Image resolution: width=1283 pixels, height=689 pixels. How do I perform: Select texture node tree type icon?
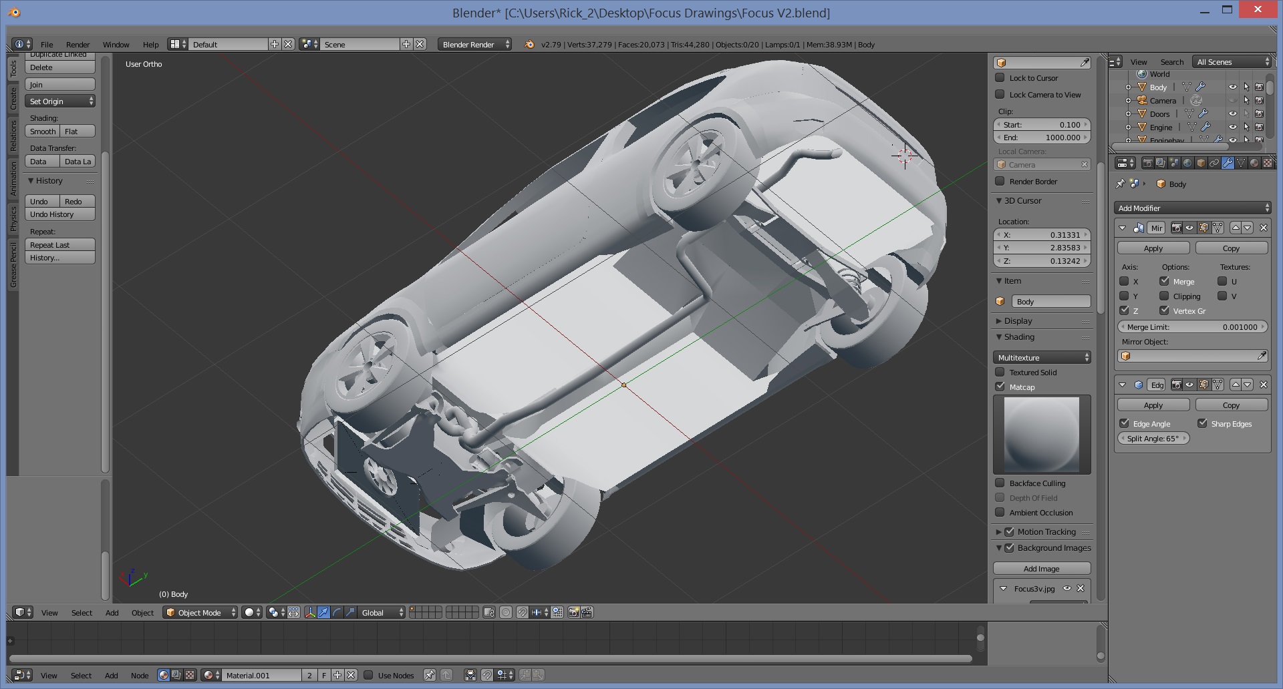pos(190,675)
